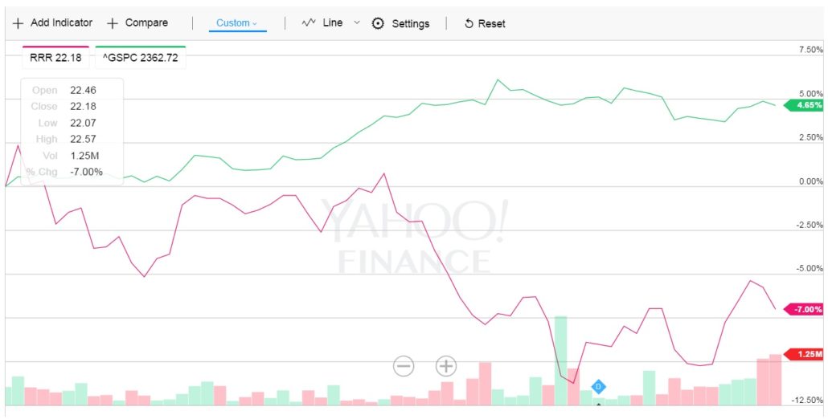The height and width of the screenshot is (419, 828).
Task: Click the Settings text label
Action: pyautogui.click(x=410, y=24)
